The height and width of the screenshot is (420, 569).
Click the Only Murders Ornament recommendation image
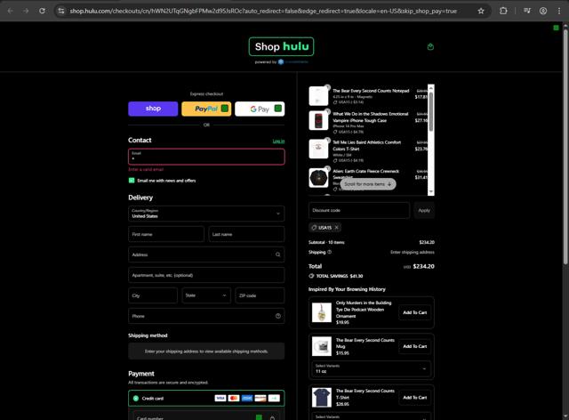coord(322,312)
